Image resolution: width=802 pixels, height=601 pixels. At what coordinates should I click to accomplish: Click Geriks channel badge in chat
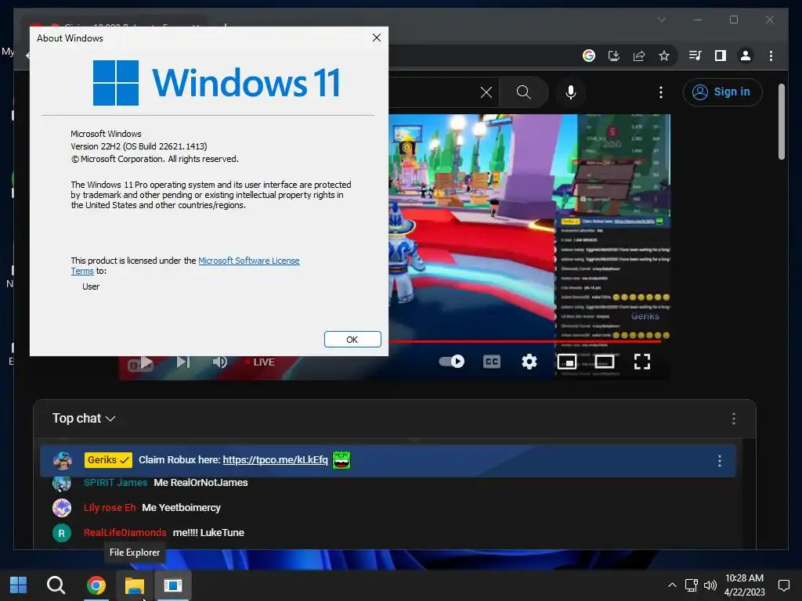tap(108, 460)
